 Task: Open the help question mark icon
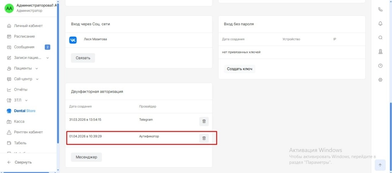[x=380, y=65]
